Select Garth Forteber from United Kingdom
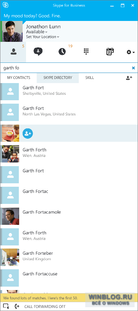The height and width of the screenshot is (311, 138). [69, 257]
